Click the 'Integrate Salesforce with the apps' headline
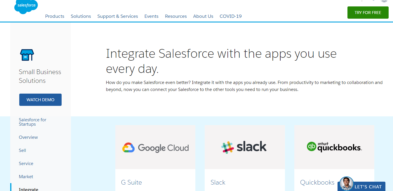393x191 pixels. [221, 61]
